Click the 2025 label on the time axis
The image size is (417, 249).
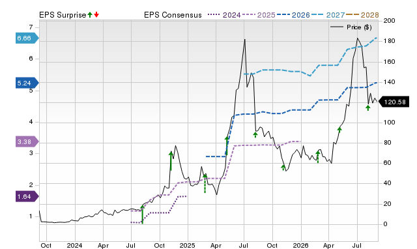pyautogui.click(x=187, y=245)
